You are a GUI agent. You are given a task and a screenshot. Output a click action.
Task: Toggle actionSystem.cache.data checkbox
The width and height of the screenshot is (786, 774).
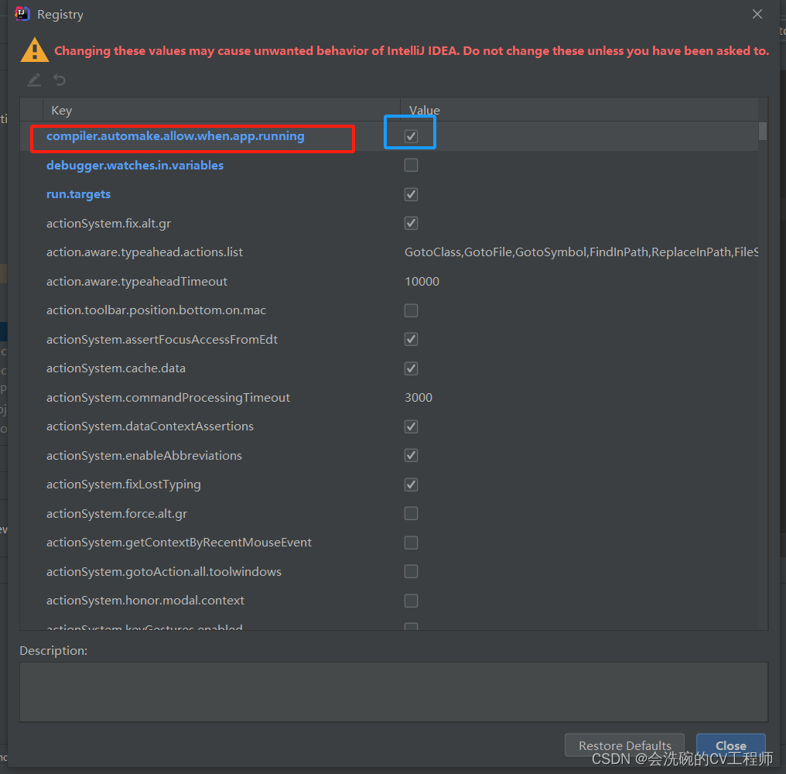point(411,368)
